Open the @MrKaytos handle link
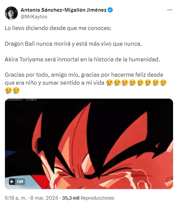178x206 pixels. pyautogui.click(x=34, y=17)
